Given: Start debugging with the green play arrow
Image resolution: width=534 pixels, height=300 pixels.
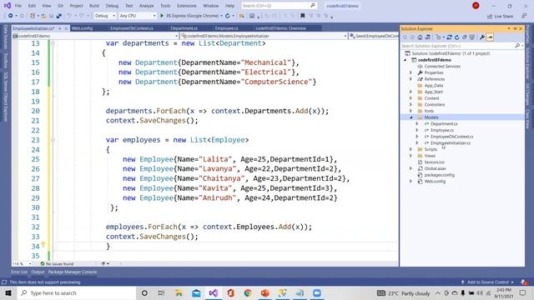Looking at the screenshot, I should point(162,16).
